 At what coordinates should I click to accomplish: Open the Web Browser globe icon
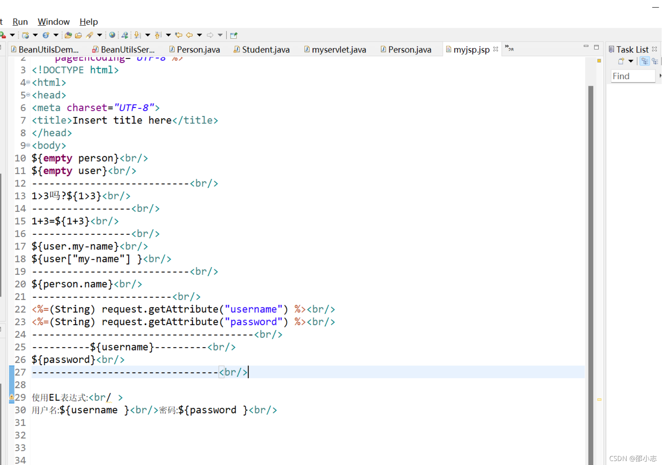click(112, 35)
